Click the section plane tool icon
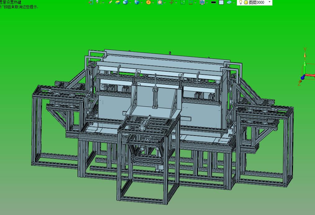 [x=191, y=2]
